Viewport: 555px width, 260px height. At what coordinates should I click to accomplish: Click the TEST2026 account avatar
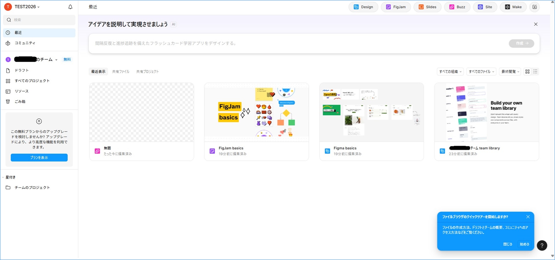(8, 7)
